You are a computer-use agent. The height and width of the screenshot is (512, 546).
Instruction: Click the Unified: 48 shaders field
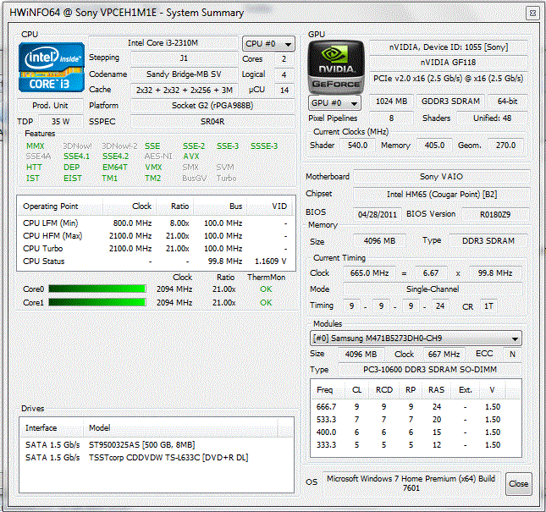tap(492, 118)
